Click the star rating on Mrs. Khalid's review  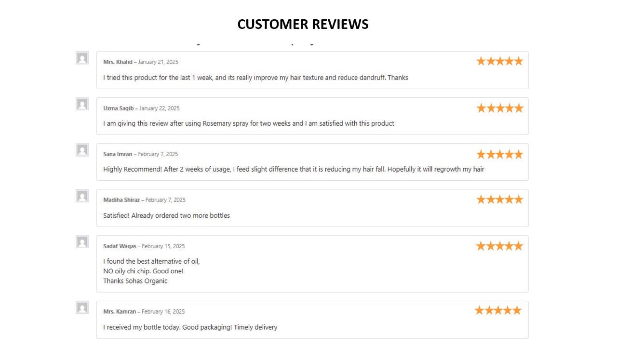coord(499,61)
